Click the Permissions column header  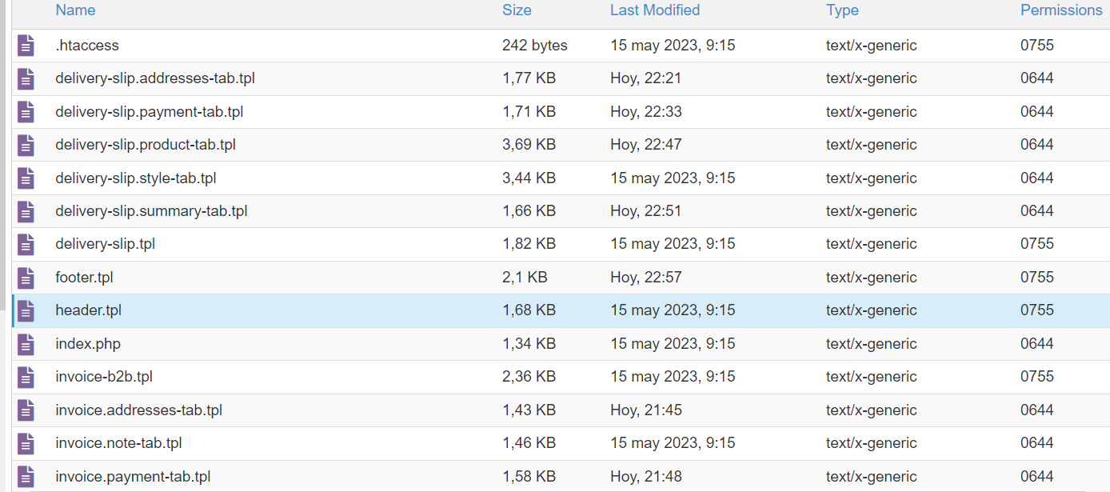point(1061,10)
